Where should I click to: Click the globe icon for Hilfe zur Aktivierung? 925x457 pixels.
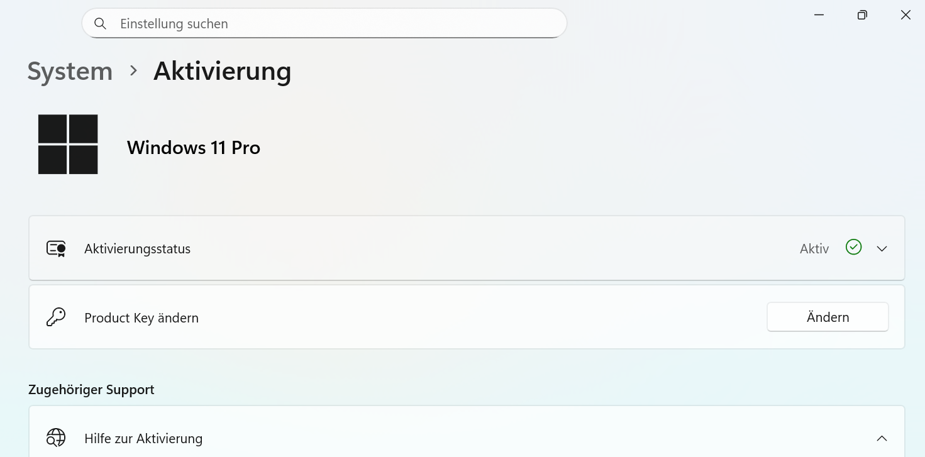56,438
